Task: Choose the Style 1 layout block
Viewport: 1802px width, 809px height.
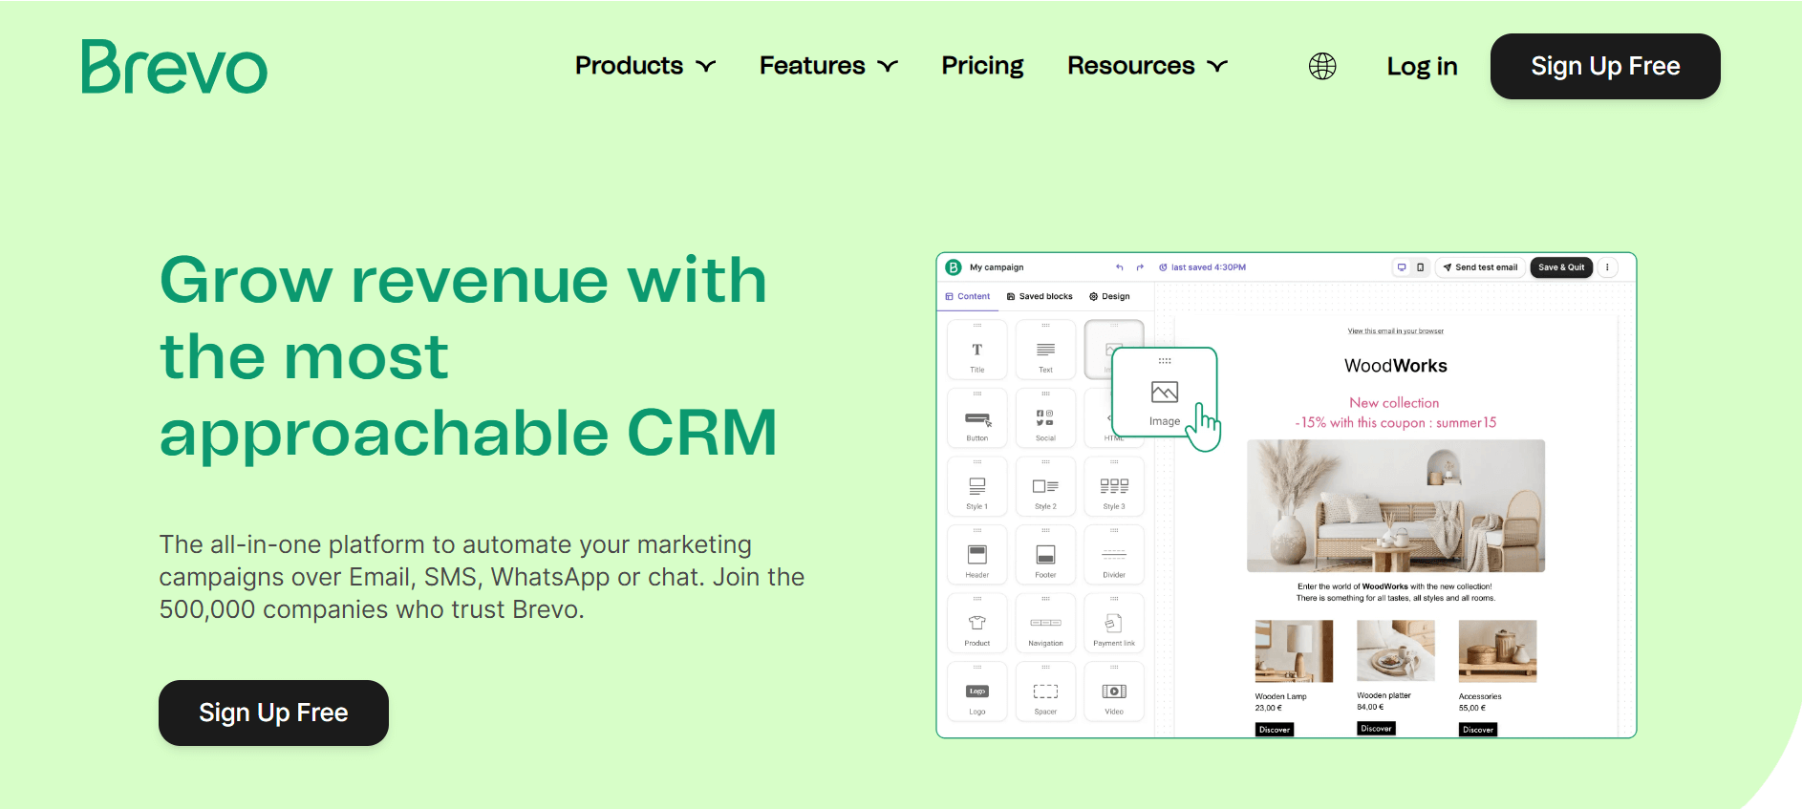Action: pos(976,488)
